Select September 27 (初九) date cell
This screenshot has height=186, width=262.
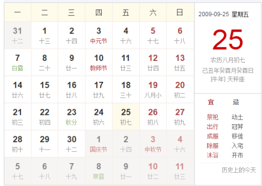[180, 116]
